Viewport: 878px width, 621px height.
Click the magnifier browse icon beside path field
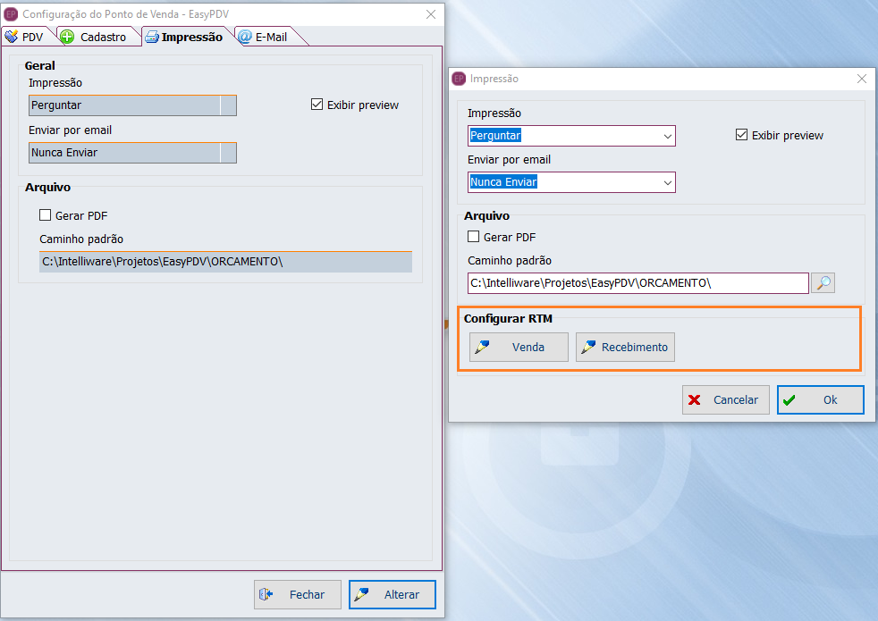(823, 283)
